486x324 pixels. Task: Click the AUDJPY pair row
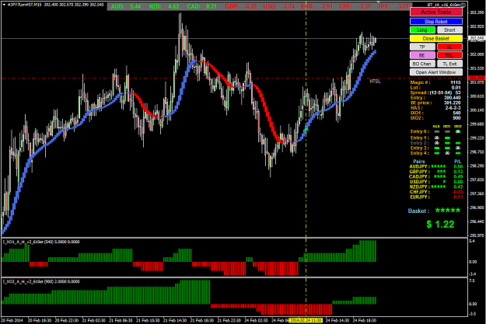tap(436, 166)
